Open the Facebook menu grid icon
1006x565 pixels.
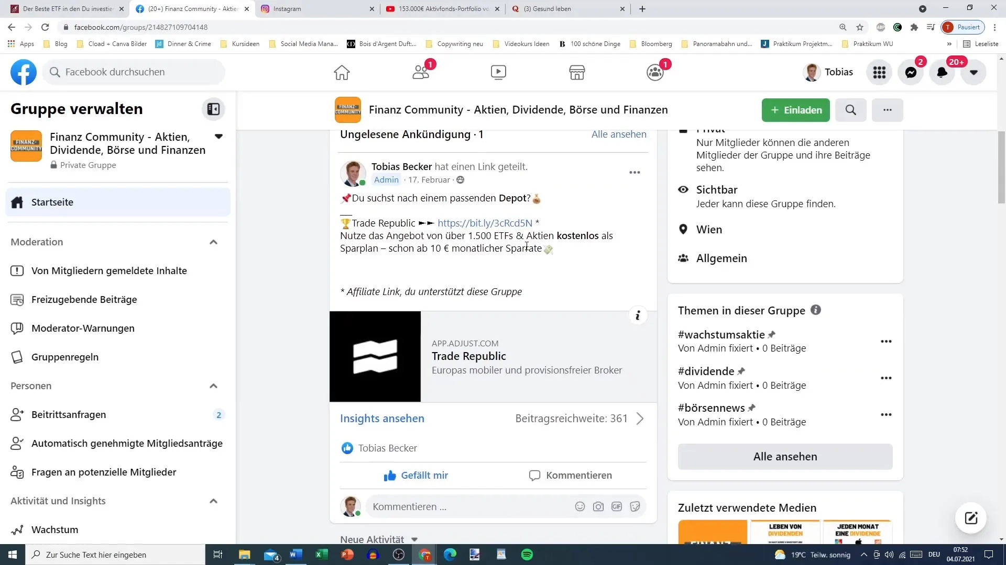click(x=879, y=72)
